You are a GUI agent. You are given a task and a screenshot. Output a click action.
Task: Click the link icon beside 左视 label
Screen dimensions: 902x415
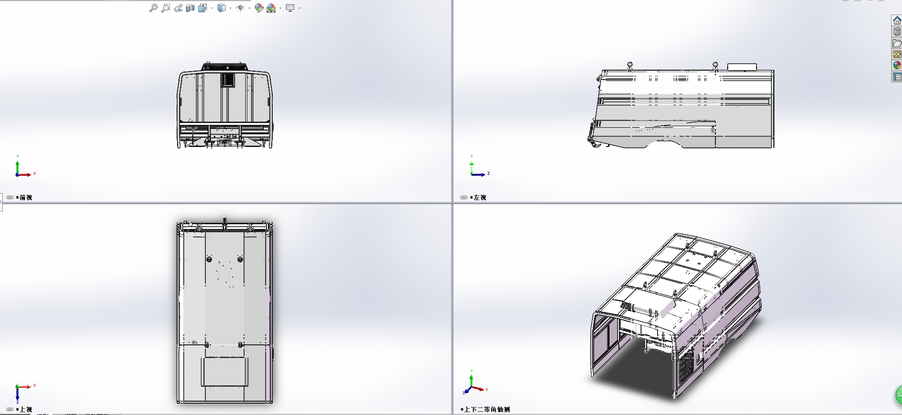click(x=463, y=197)
